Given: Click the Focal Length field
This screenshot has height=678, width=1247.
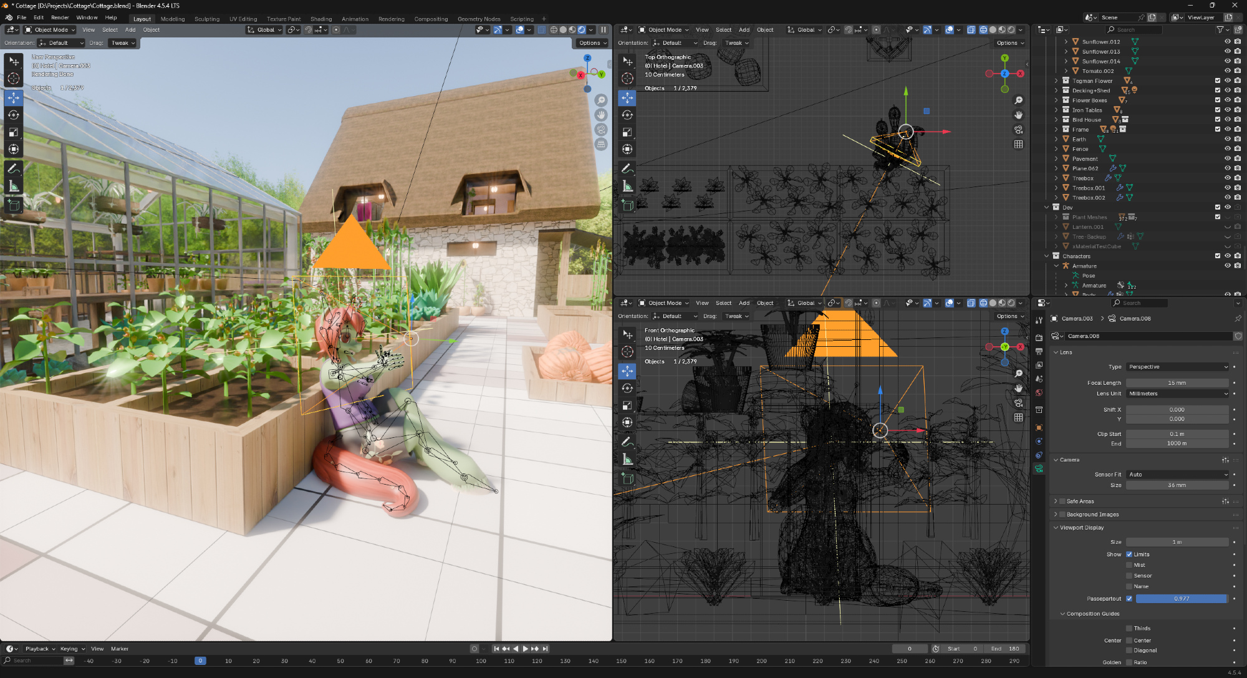Looking at the screenshot, I should coord(1177,383).
